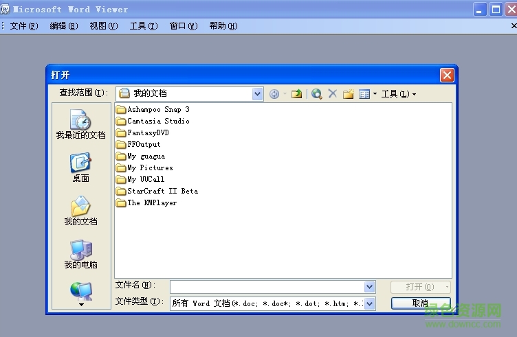Select the StarCraft II Beta folder
Screen dimensions: 517x337
(x=162, y=191)
